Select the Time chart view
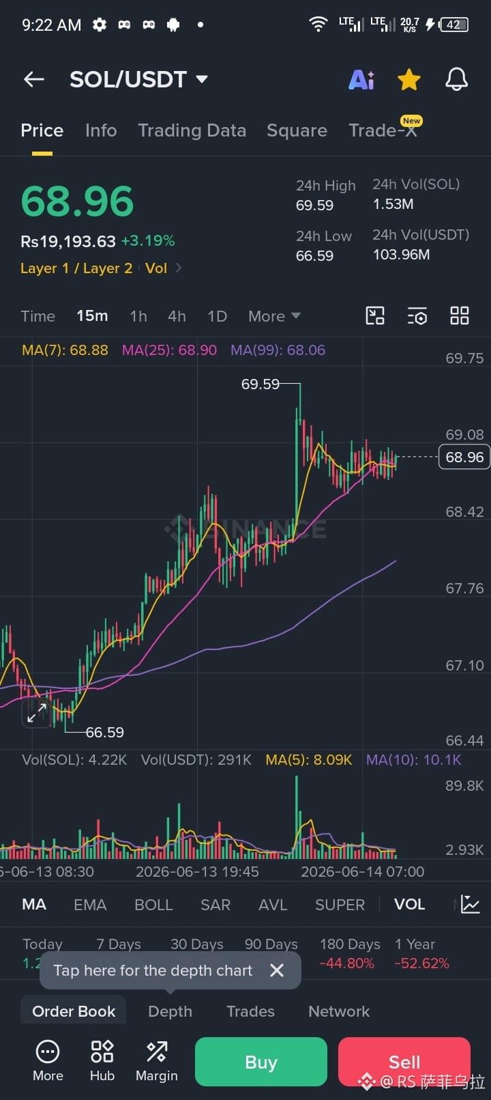This screenshot has width=491, height=1100. 38,316
